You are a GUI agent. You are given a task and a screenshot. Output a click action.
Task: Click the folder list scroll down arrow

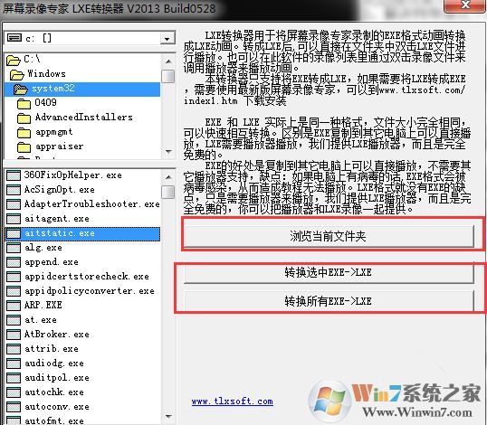click(x=168, y=152)
